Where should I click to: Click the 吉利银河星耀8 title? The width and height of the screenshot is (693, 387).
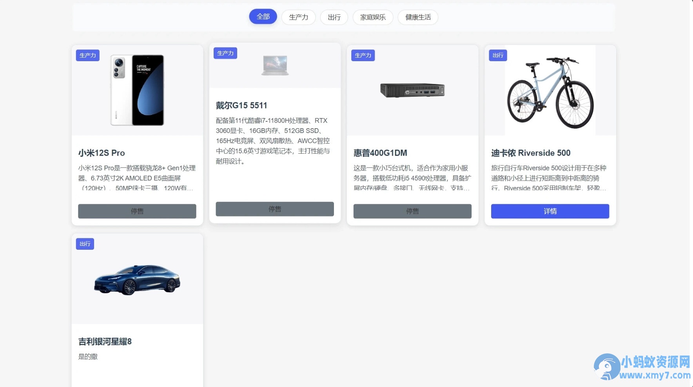(x=105, y=342)
